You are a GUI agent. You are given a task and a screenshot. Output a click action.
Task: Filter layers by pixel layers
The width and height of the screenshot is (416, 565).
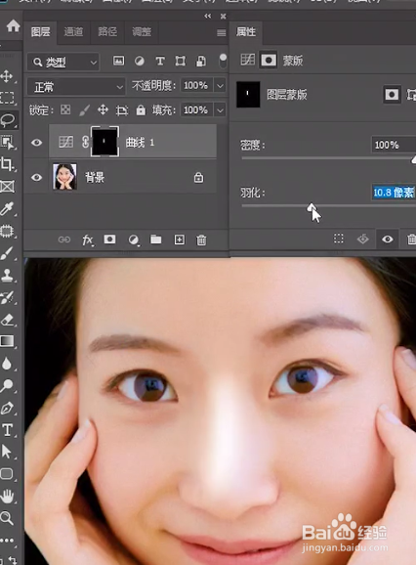pyautogui.click(x=118, y=61)
